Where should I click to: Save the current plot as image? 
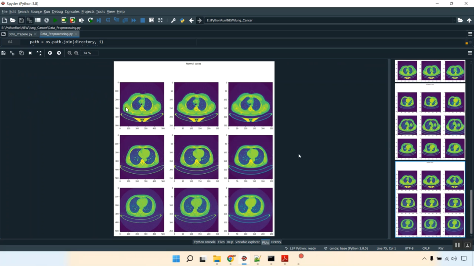3,53
